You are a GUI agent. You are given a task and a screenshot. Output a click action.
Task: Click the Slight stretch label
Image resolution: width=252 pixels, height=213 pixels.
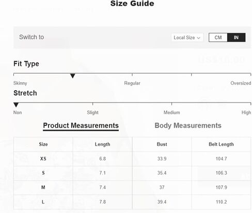(x=92, y=113)
